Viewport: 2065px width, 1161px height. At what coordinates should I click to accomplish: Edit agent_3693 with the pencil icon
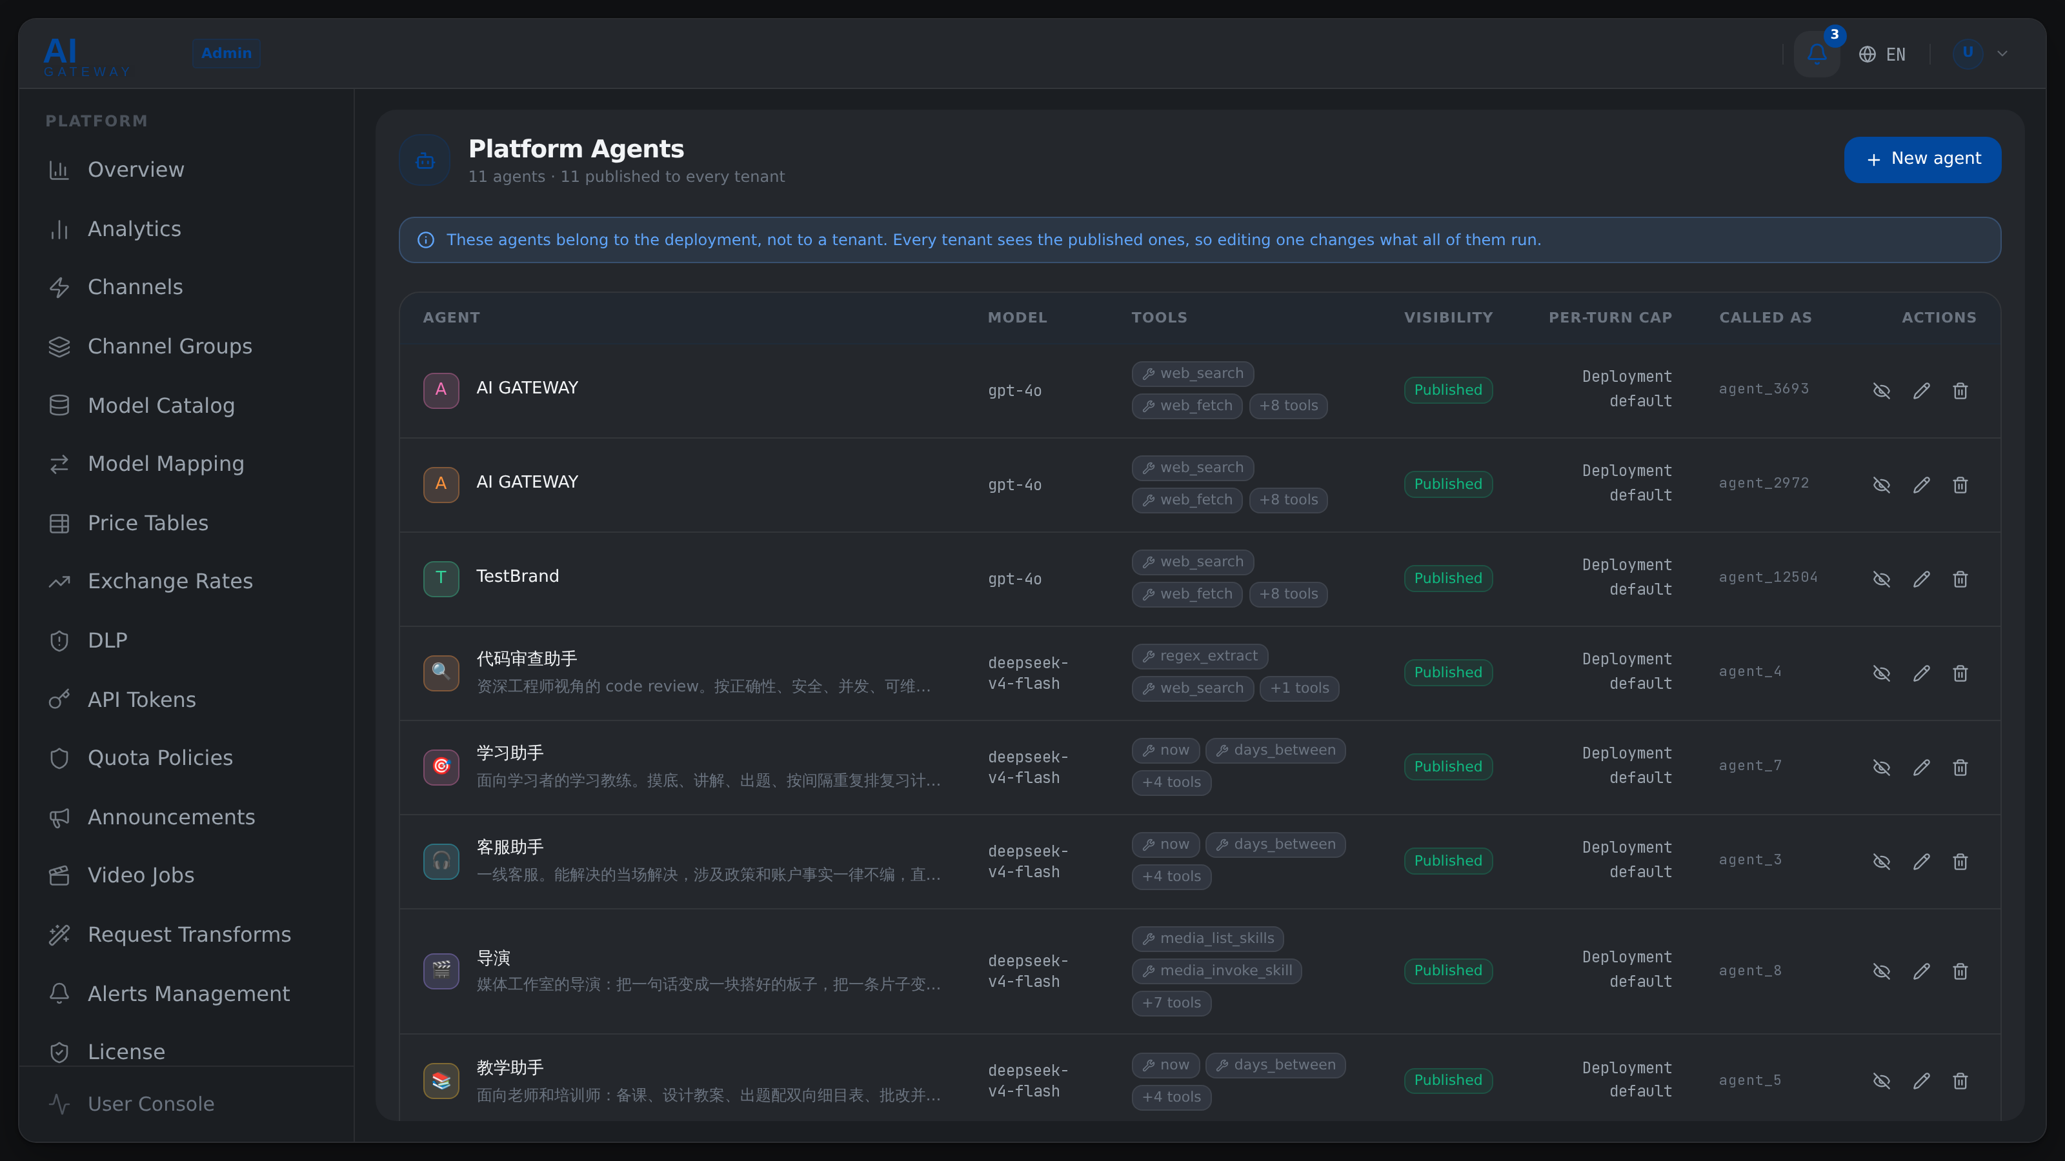1922,391
